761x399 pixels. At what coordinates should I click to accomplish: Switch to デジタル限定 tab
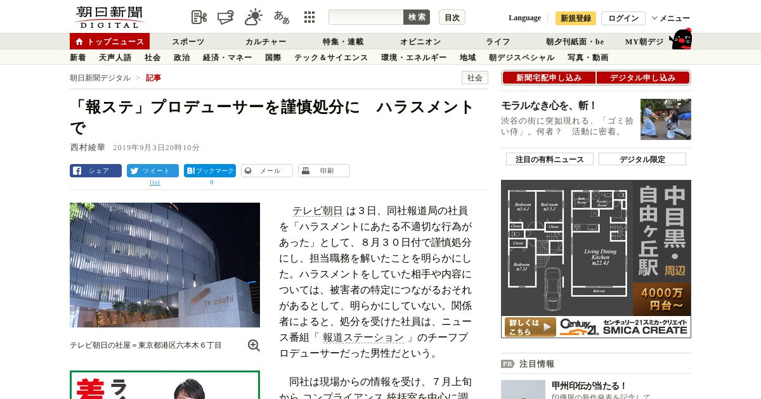click(x=642, y=160)
